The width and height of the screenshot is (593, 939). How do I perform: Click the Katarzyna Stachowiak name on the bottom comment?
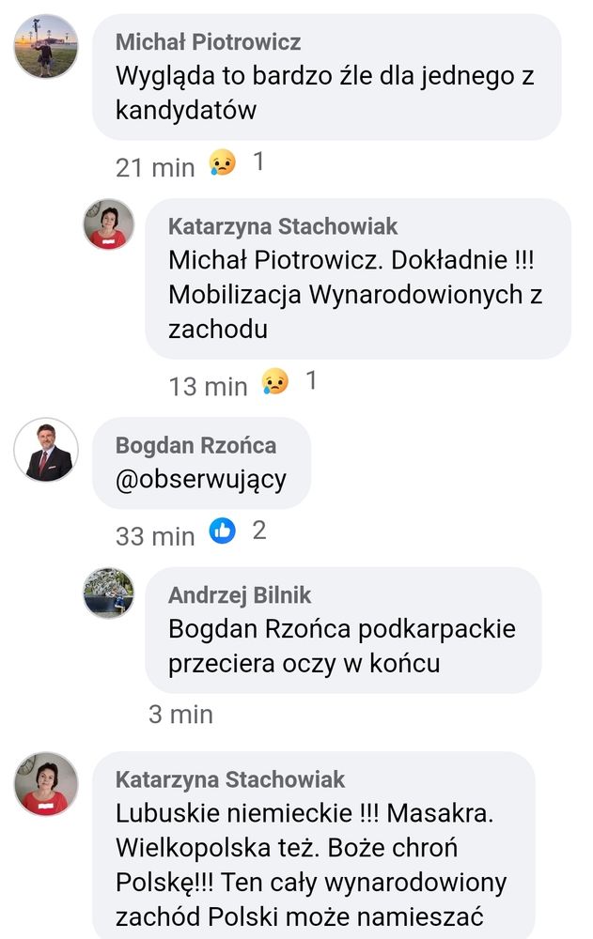tap(229, 779)
